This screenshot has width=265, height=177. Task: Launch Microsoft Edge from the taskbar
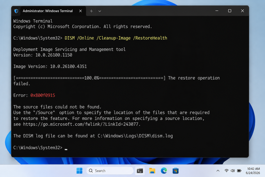pos(164,171)
